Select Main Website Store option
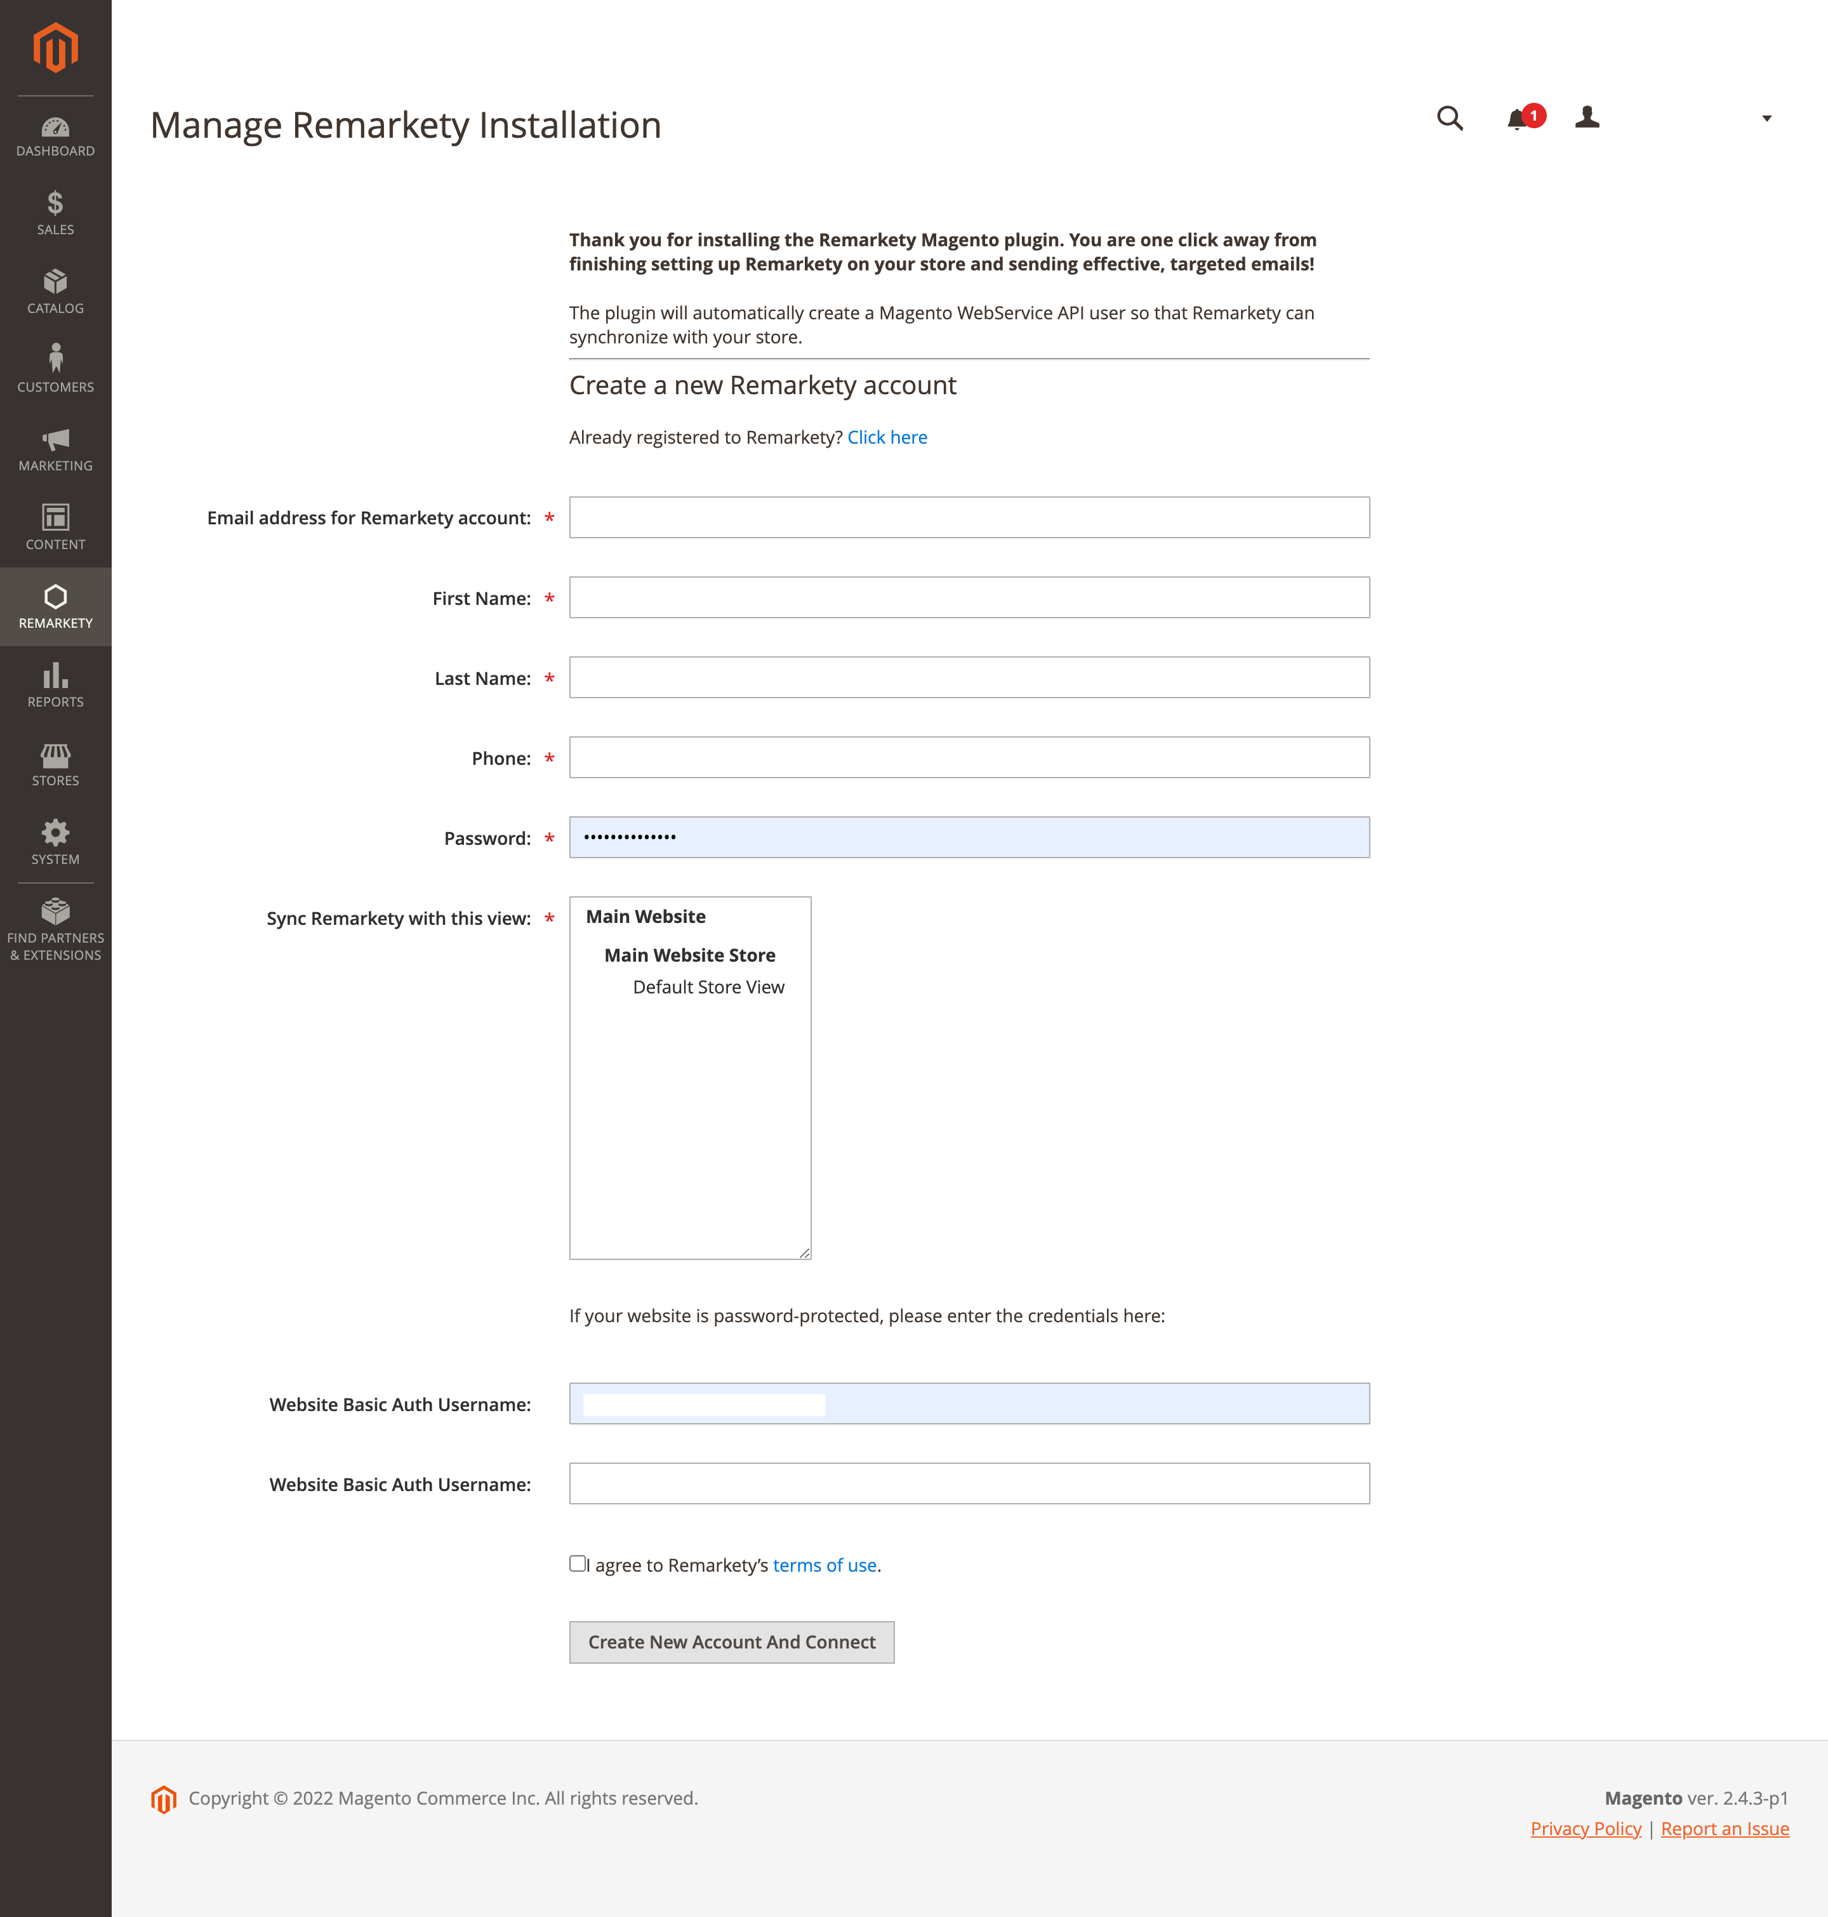This screenshot has height=1917, width=1828. tap(690, 955)
